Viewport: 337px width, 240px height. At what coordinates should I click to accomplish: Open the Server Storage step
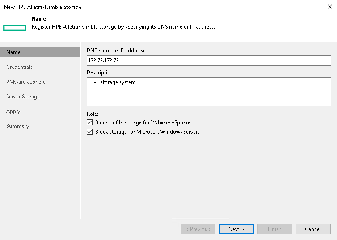coord(23,97)
